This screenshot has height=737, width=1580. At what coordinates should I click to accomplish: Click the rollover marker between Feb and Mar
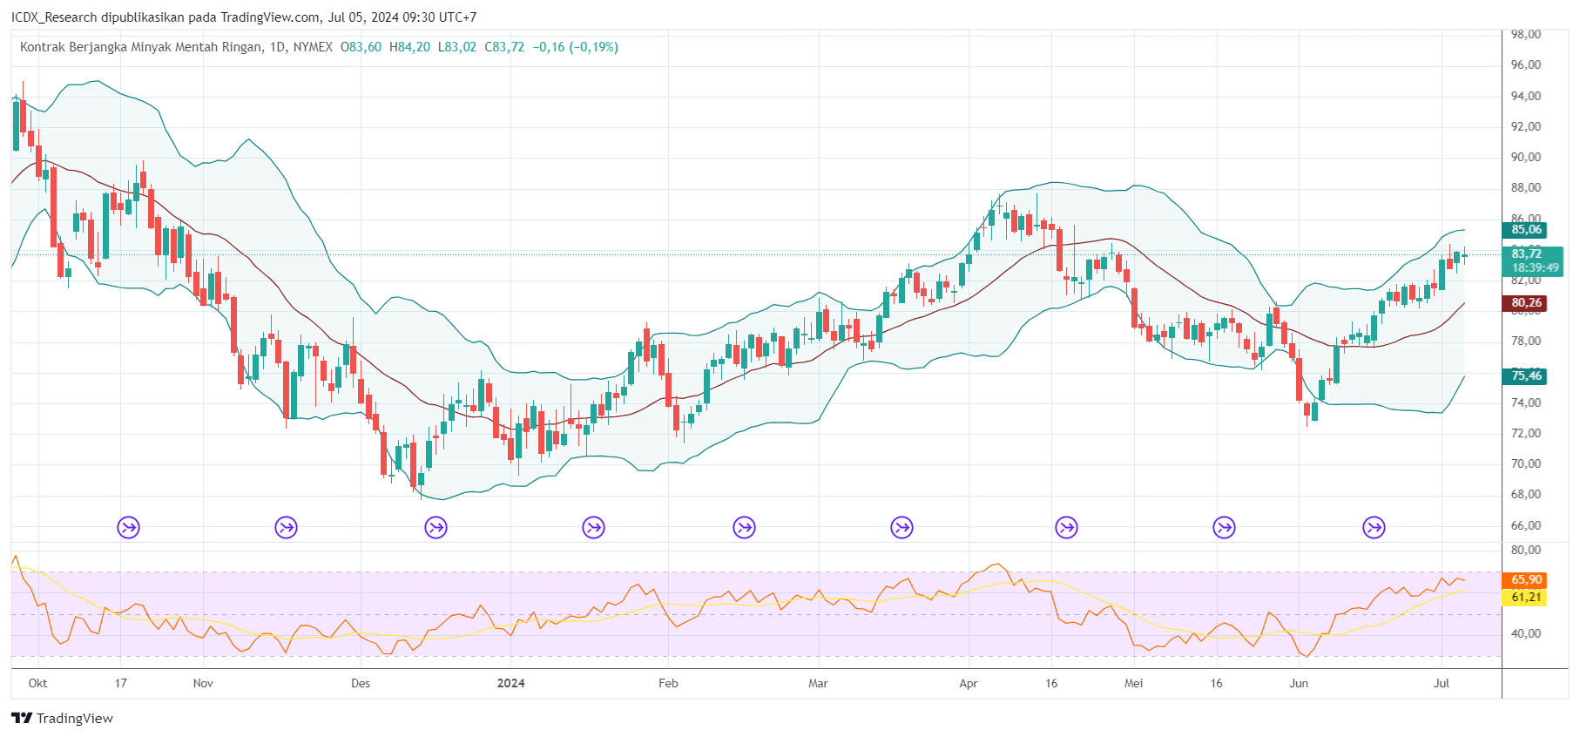pyautogui.click(x=744, y=527)
